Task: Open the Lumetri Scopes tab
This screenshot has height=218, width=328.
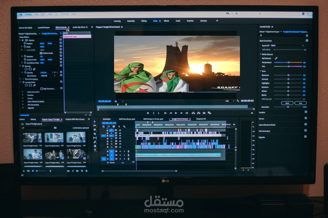Action: point(44,28)
